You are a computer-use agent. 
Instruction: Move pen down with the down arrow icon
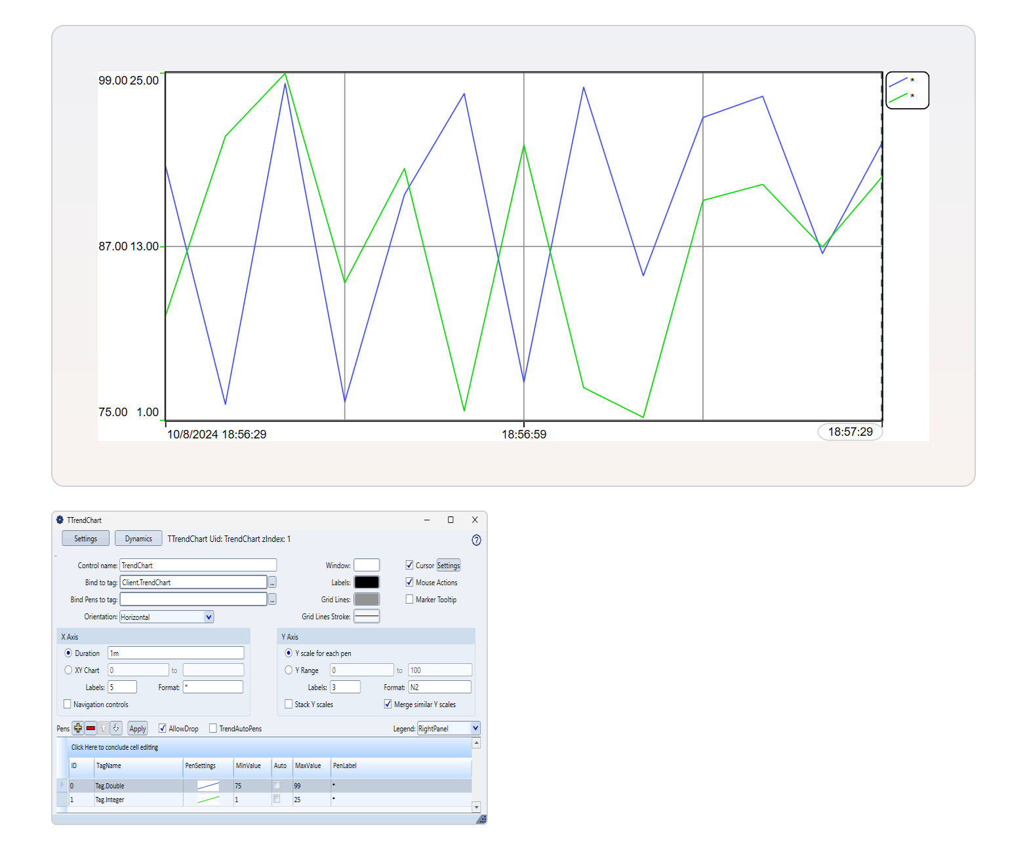tap(116, 728)
